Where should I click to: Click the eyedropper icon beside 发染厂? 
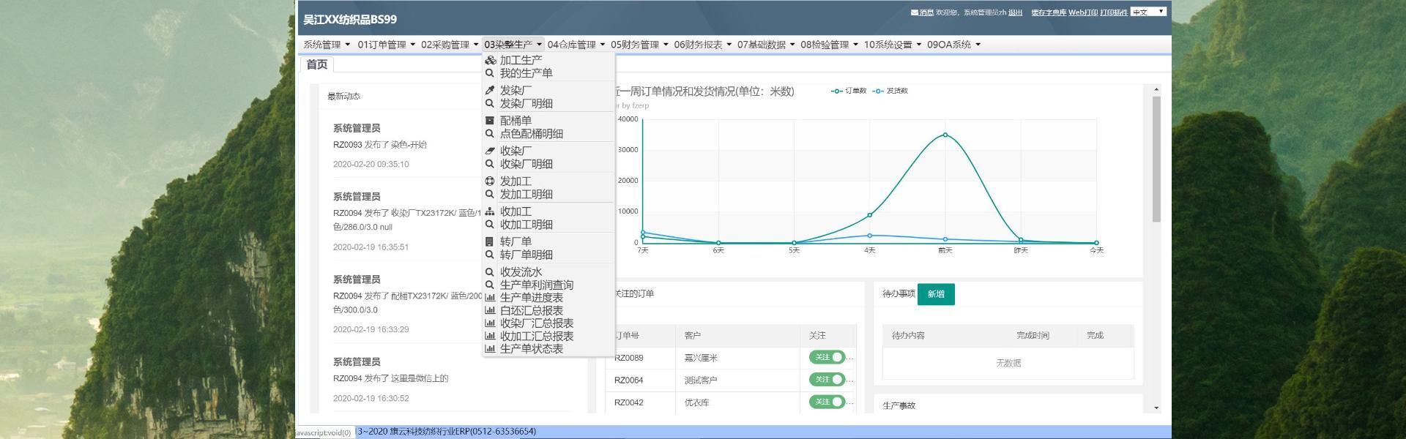point(490,91)
